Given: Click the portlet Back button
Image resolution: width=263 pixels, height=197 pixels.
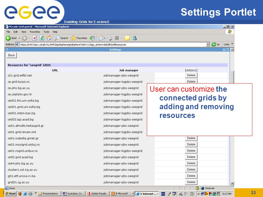Looking at the screenshot, I should 12,55.
